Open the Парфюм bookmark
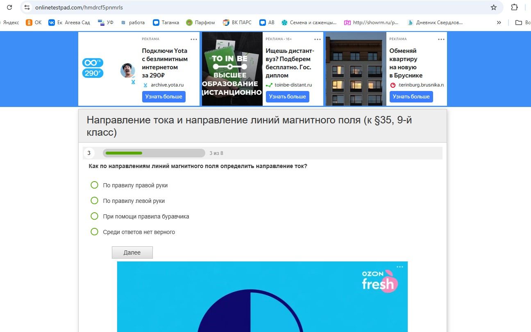This screenshot has width=531, height=332. point(200,23)
